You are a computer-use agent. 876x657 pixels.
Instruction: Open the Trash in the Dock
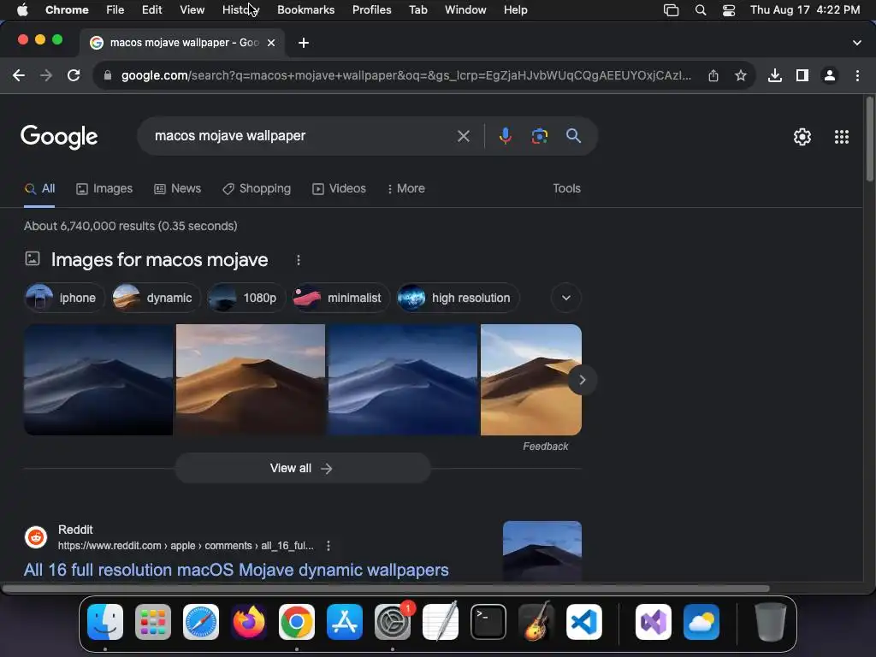tap(771, 622)
